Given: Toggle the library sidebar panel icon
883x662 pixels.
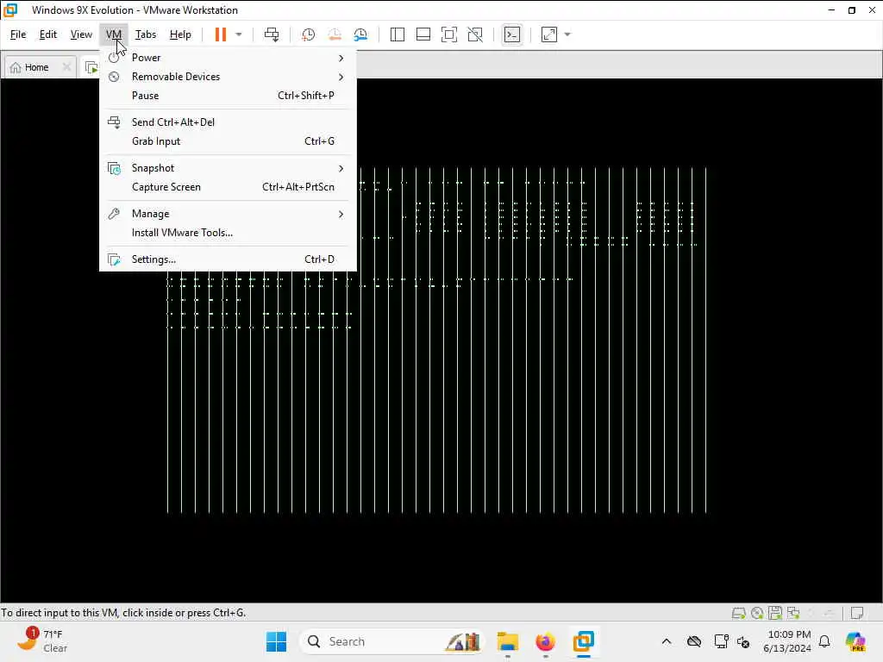Looking at the screenshot, I should pyautogui.click(x=397, y=34).
